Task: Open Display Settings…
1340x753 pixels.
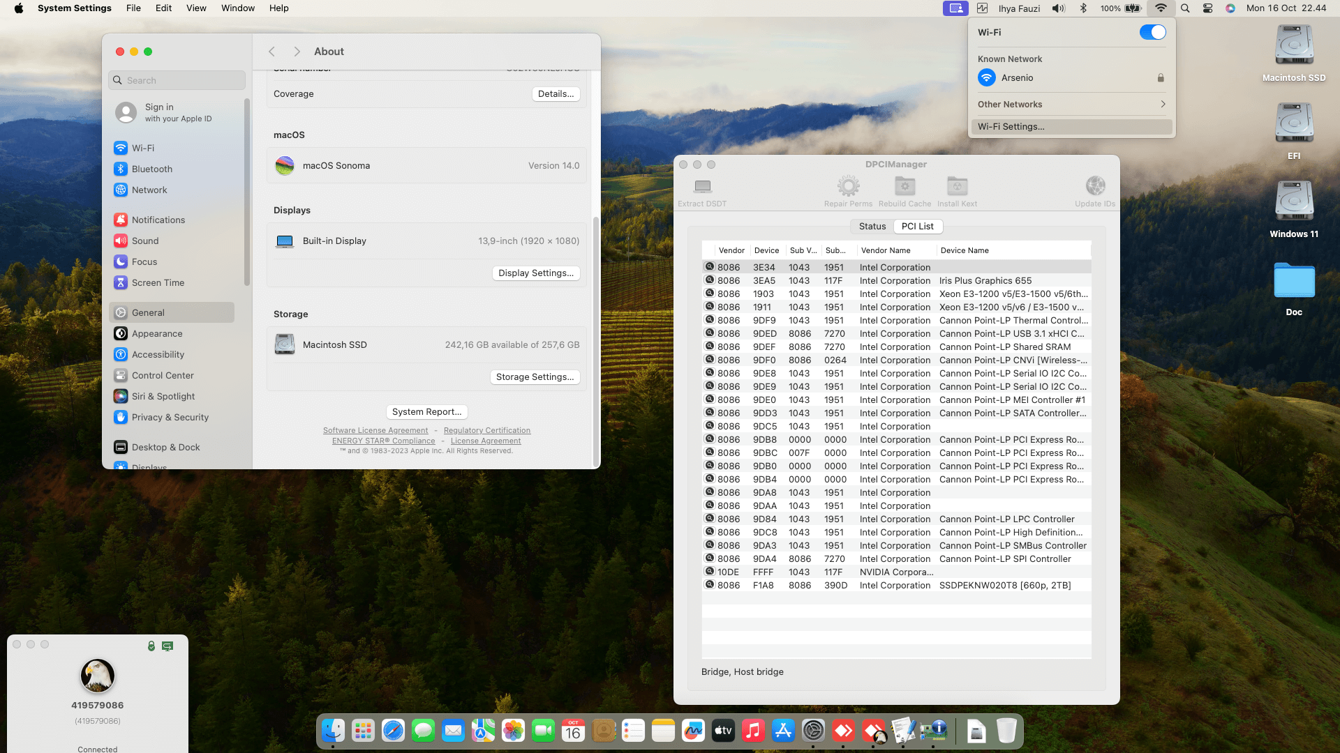Action: [x=536, y=273]
